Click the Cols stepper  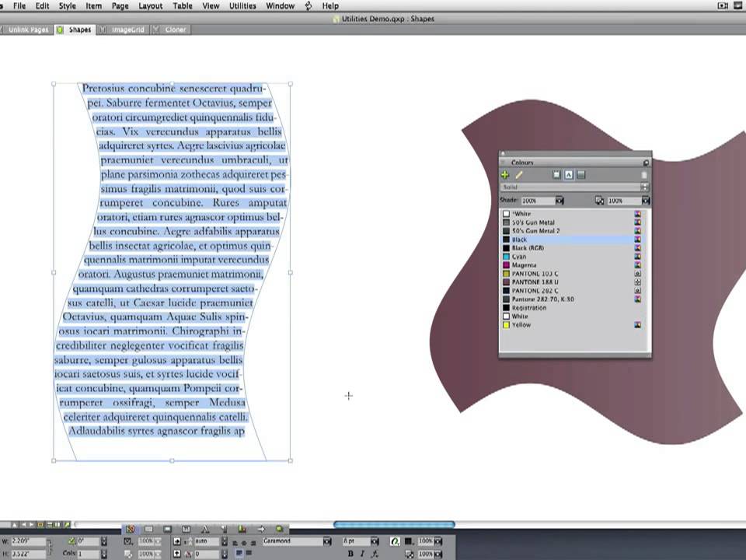point(103,554)
